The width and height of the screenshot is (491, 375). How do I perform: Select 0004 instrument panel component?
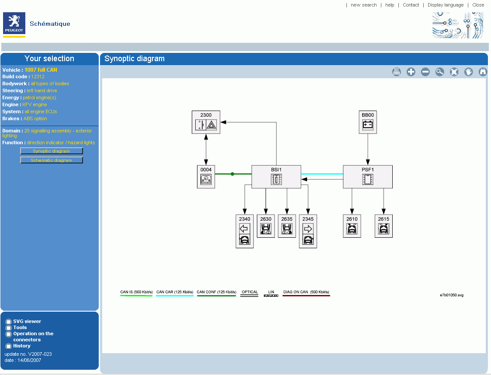[x=206, y=177]
